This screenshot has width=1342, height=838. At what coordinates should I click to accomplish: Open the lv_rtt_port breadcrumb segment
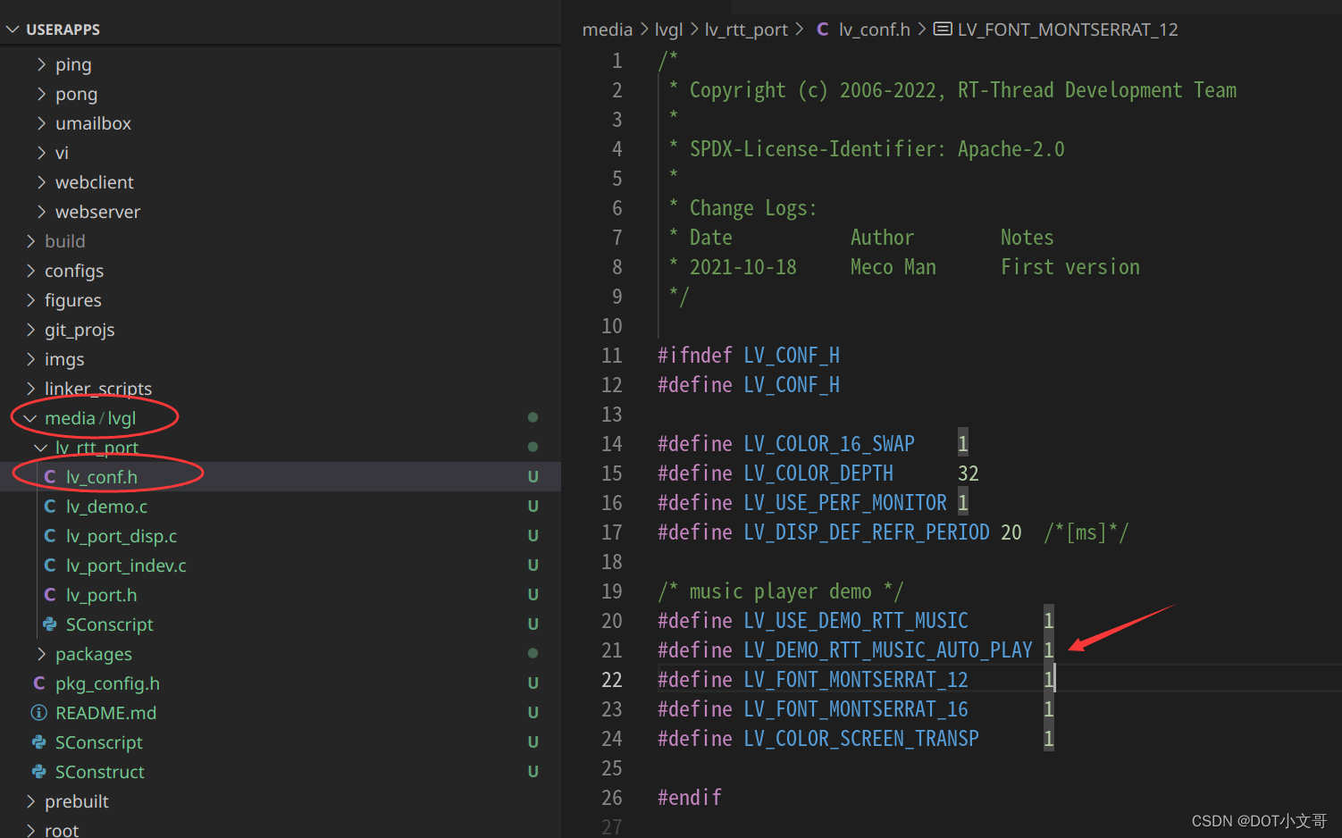(x=746, y=29)
